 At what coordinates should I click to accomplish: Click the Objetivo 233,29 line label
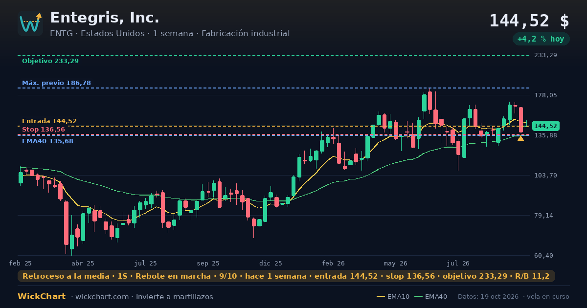50,61
